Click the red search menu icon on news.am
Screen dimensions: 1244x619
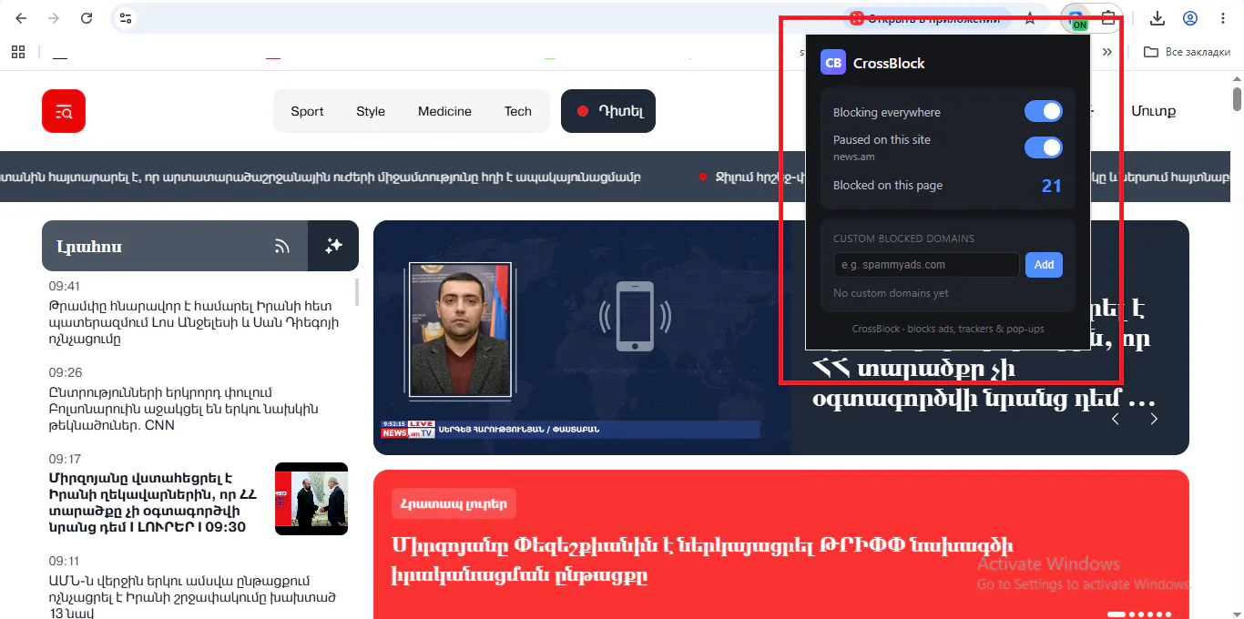click(x=64, y=111)
